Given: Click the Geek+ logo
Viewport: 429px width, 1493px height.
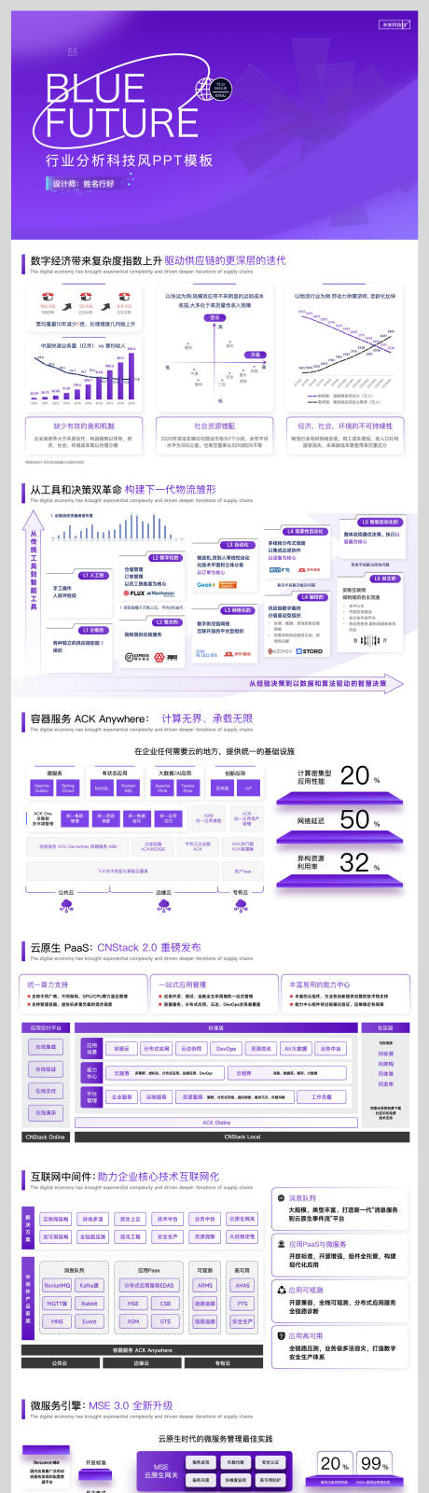Looking at the screenshot, I should [x=205, y=585].
